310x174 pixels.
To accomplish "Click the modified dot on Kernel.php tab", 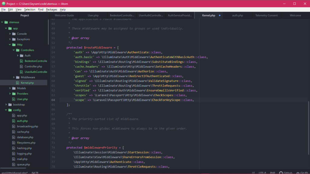I will [x=219, y=15].
